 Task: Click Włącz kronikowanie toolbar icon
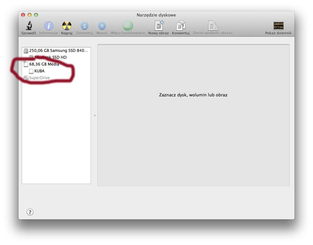[x=128, y=26]
